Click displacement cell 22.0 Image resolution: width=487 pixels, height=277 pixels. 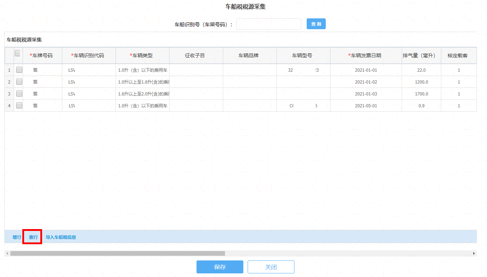(x=421, y=70)
